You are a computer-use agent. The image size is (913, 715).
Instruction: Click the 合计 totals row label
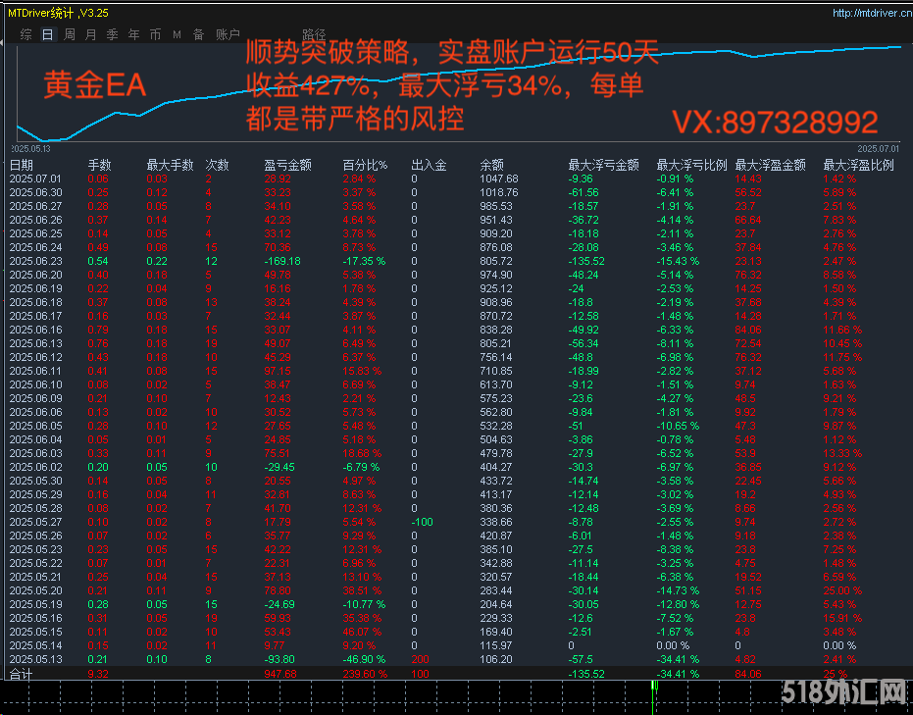pos(21,674)
